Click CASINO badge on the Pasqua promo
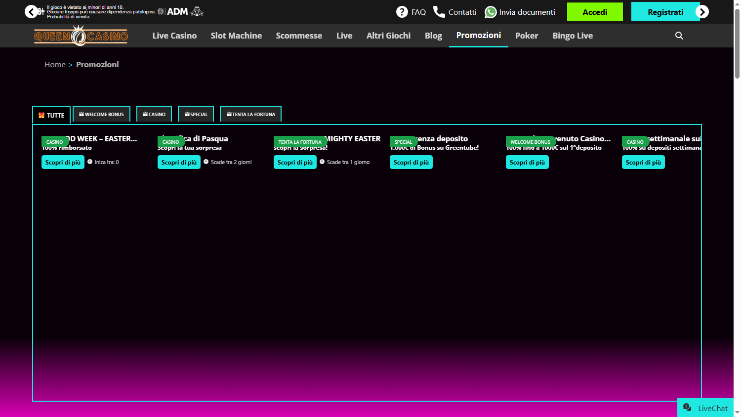 pos(171,142)
